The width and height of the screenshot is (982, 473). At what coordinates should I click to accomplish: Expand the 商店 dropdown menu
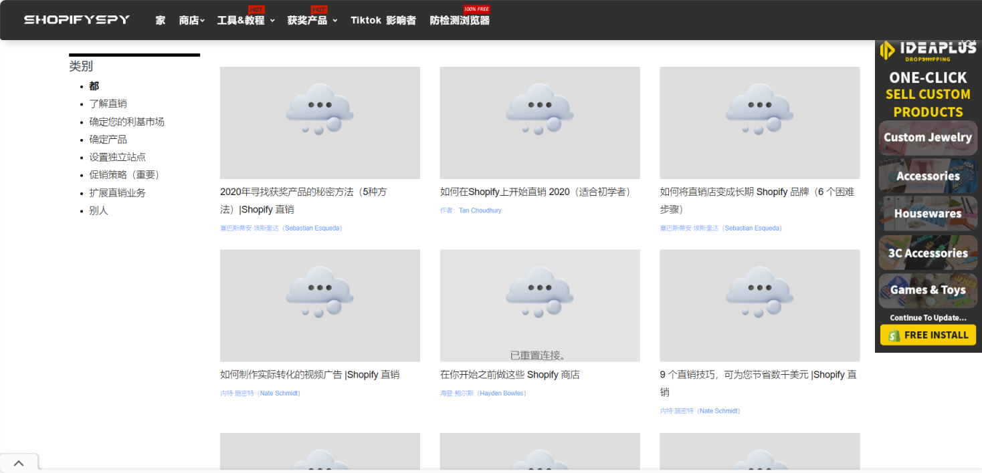point(191,21)
